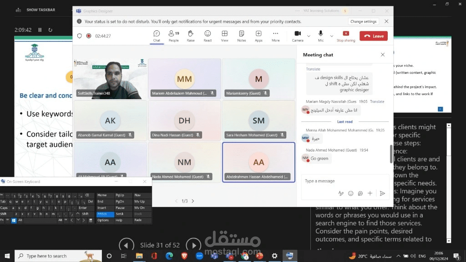Screen dimensions: 466x262
Task: Open Brave browser from taskbar
Action: pyautogui.click(x=184, y=256)
